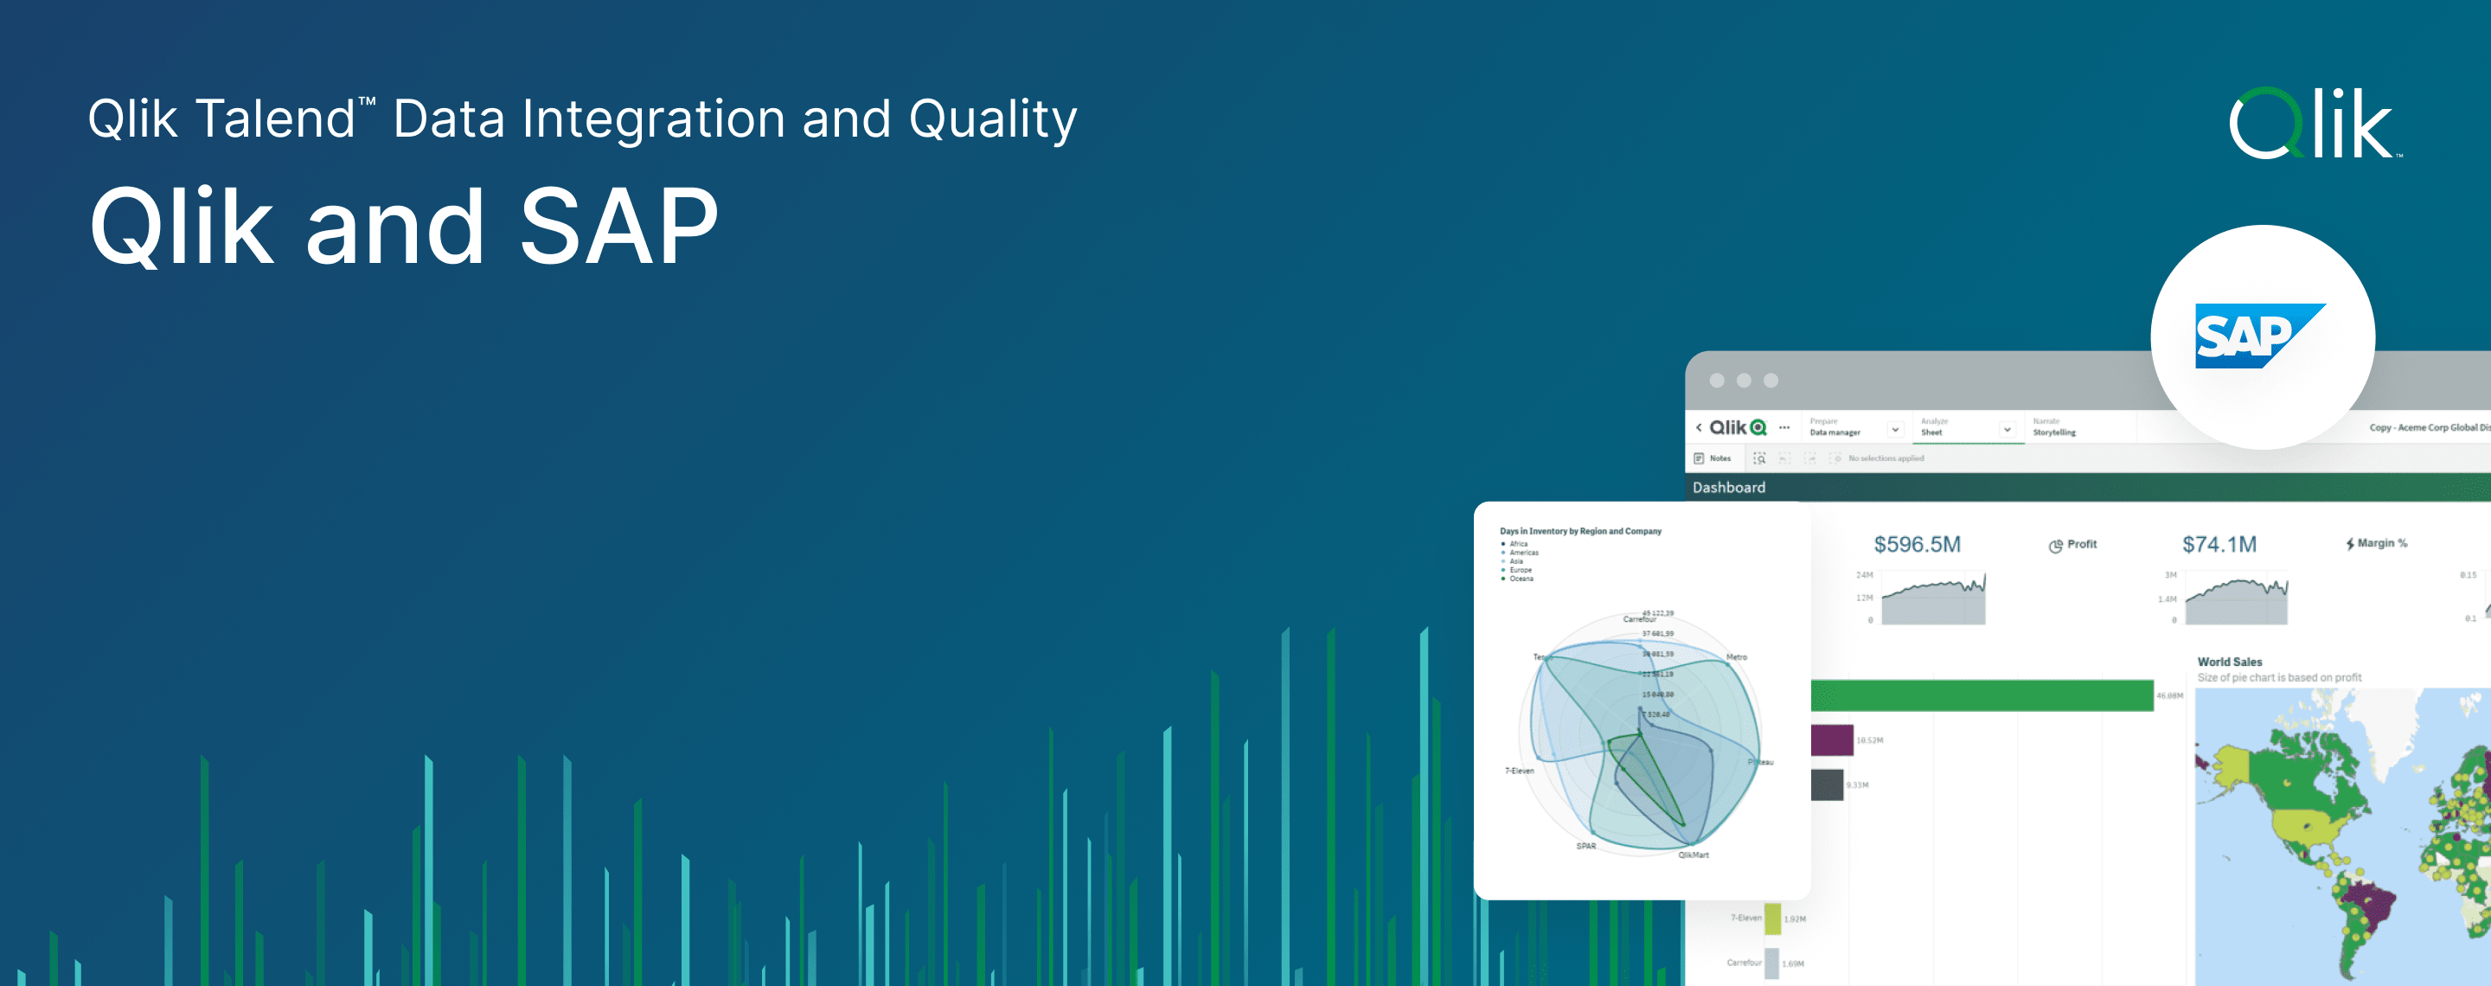
Task: Click the Notes button label
Action: pyautogui.click(x=1720, y=458)
